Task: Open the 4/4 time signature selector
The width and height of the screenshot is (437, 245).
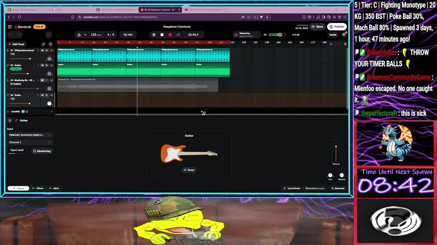Action: (x=111, y=35)
